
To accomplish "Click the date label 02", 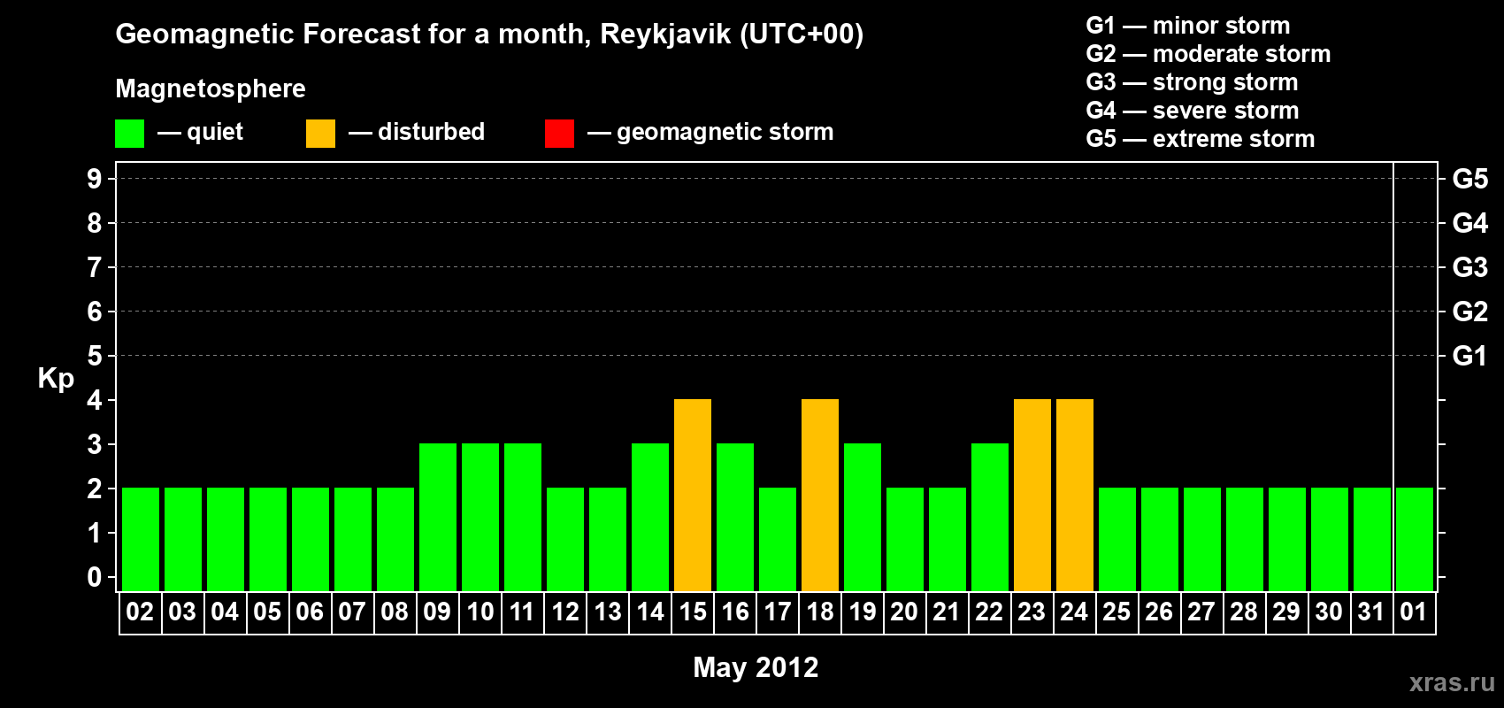I will click(x=140, y=612).
